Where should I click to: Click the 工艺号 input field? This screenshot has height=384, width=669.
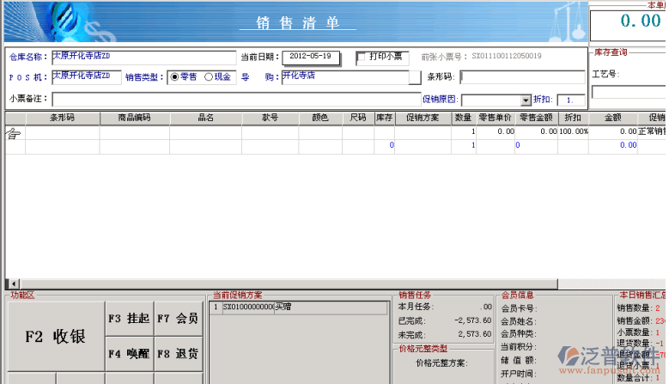click(x=629, y=92)
